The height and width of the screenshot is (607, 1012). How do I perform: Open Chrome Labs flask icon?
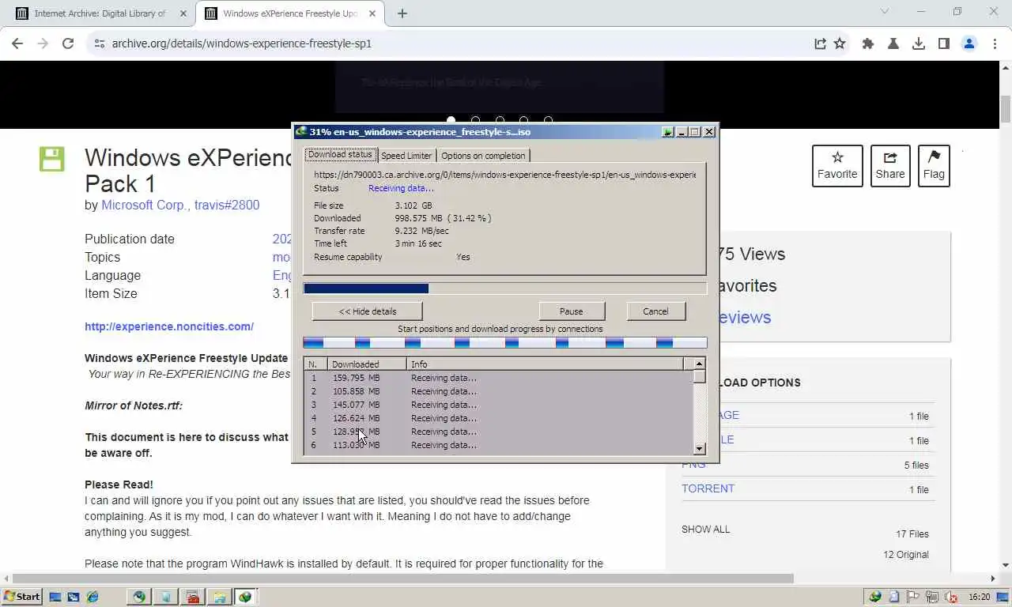tap(893, 43)
